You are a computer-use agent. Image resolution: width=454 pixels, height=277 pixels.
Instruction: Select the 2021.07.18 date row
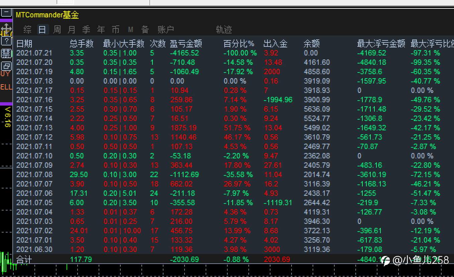click(34, 81)
